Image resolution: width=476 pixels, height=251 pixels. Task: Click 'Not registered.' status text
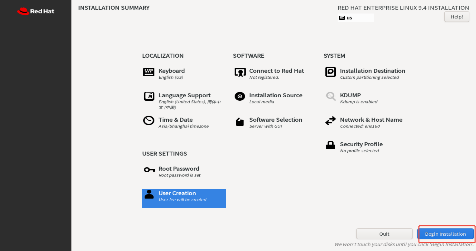pos(264,77)
